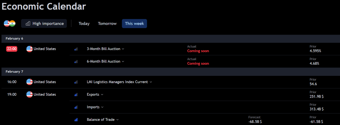Click Coming soon for 3-Month Bill Auction
This screenshot has height=125, width=340.
tap(198, 51)
